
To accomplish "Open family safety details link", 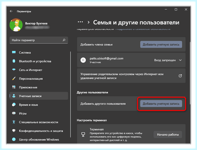I will coord(143,29).
